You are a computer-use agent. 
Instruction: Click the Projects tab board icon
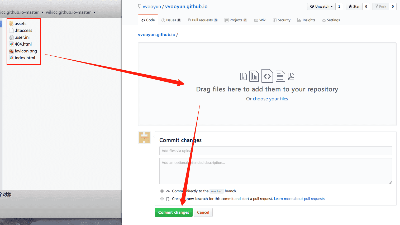click(226, 20)
